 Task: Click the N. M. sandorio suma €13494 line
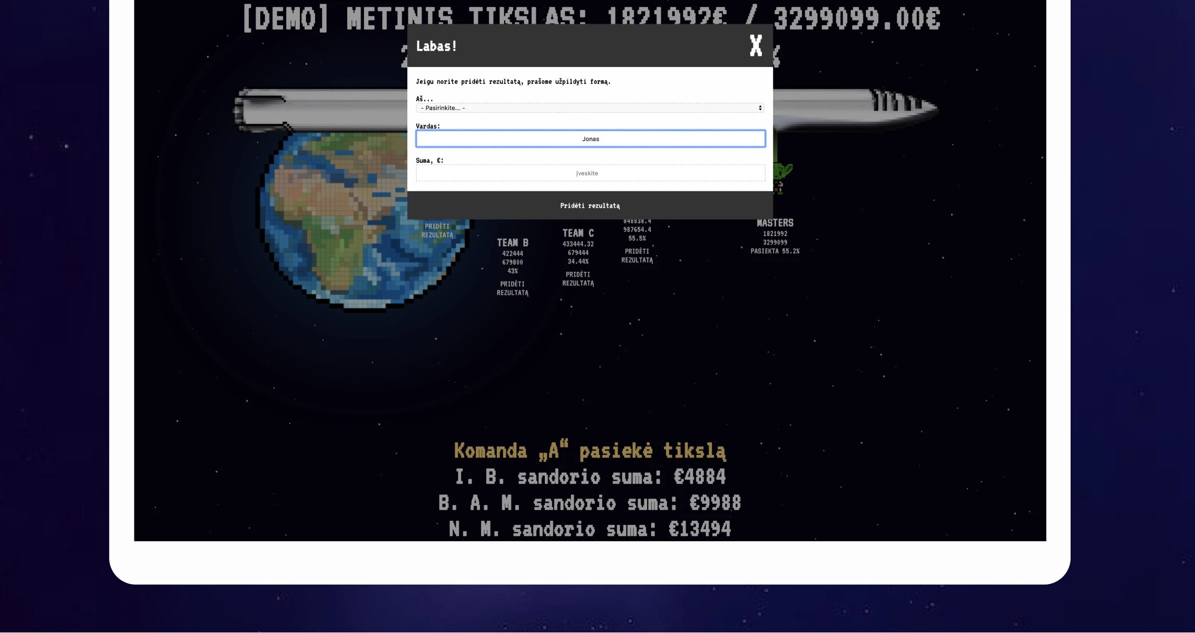(x=590, y=529)
